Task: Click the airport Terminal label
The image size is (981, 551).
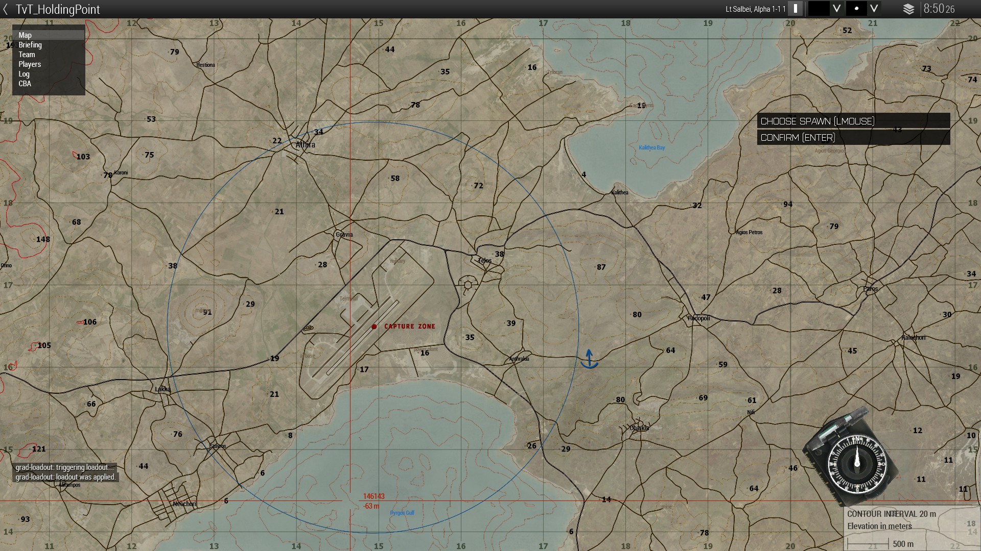Action: 348,298
